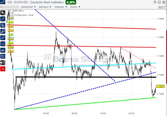The height and width of the screenshot is (116, 167).
Task: Select the arrow pointer tool
Action: (3, 13)
